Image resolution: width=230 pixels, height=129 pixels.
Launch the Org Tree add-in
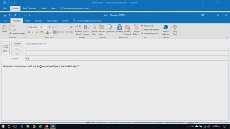[x=175, y=30]
